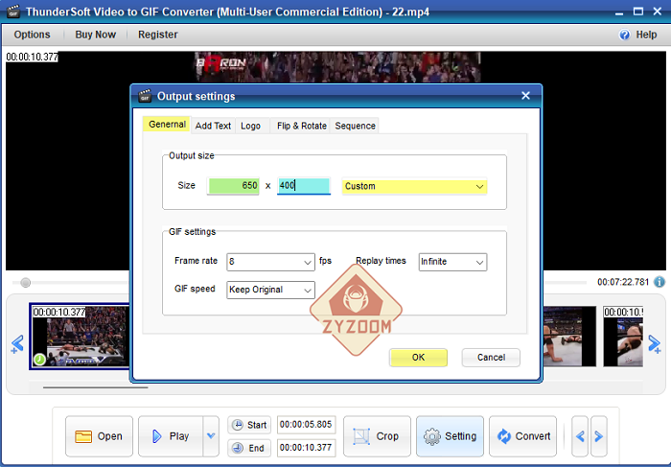Click the main window app icon
Image resolution: width=671 pixels, height=467 pixels.
point(13,12)
